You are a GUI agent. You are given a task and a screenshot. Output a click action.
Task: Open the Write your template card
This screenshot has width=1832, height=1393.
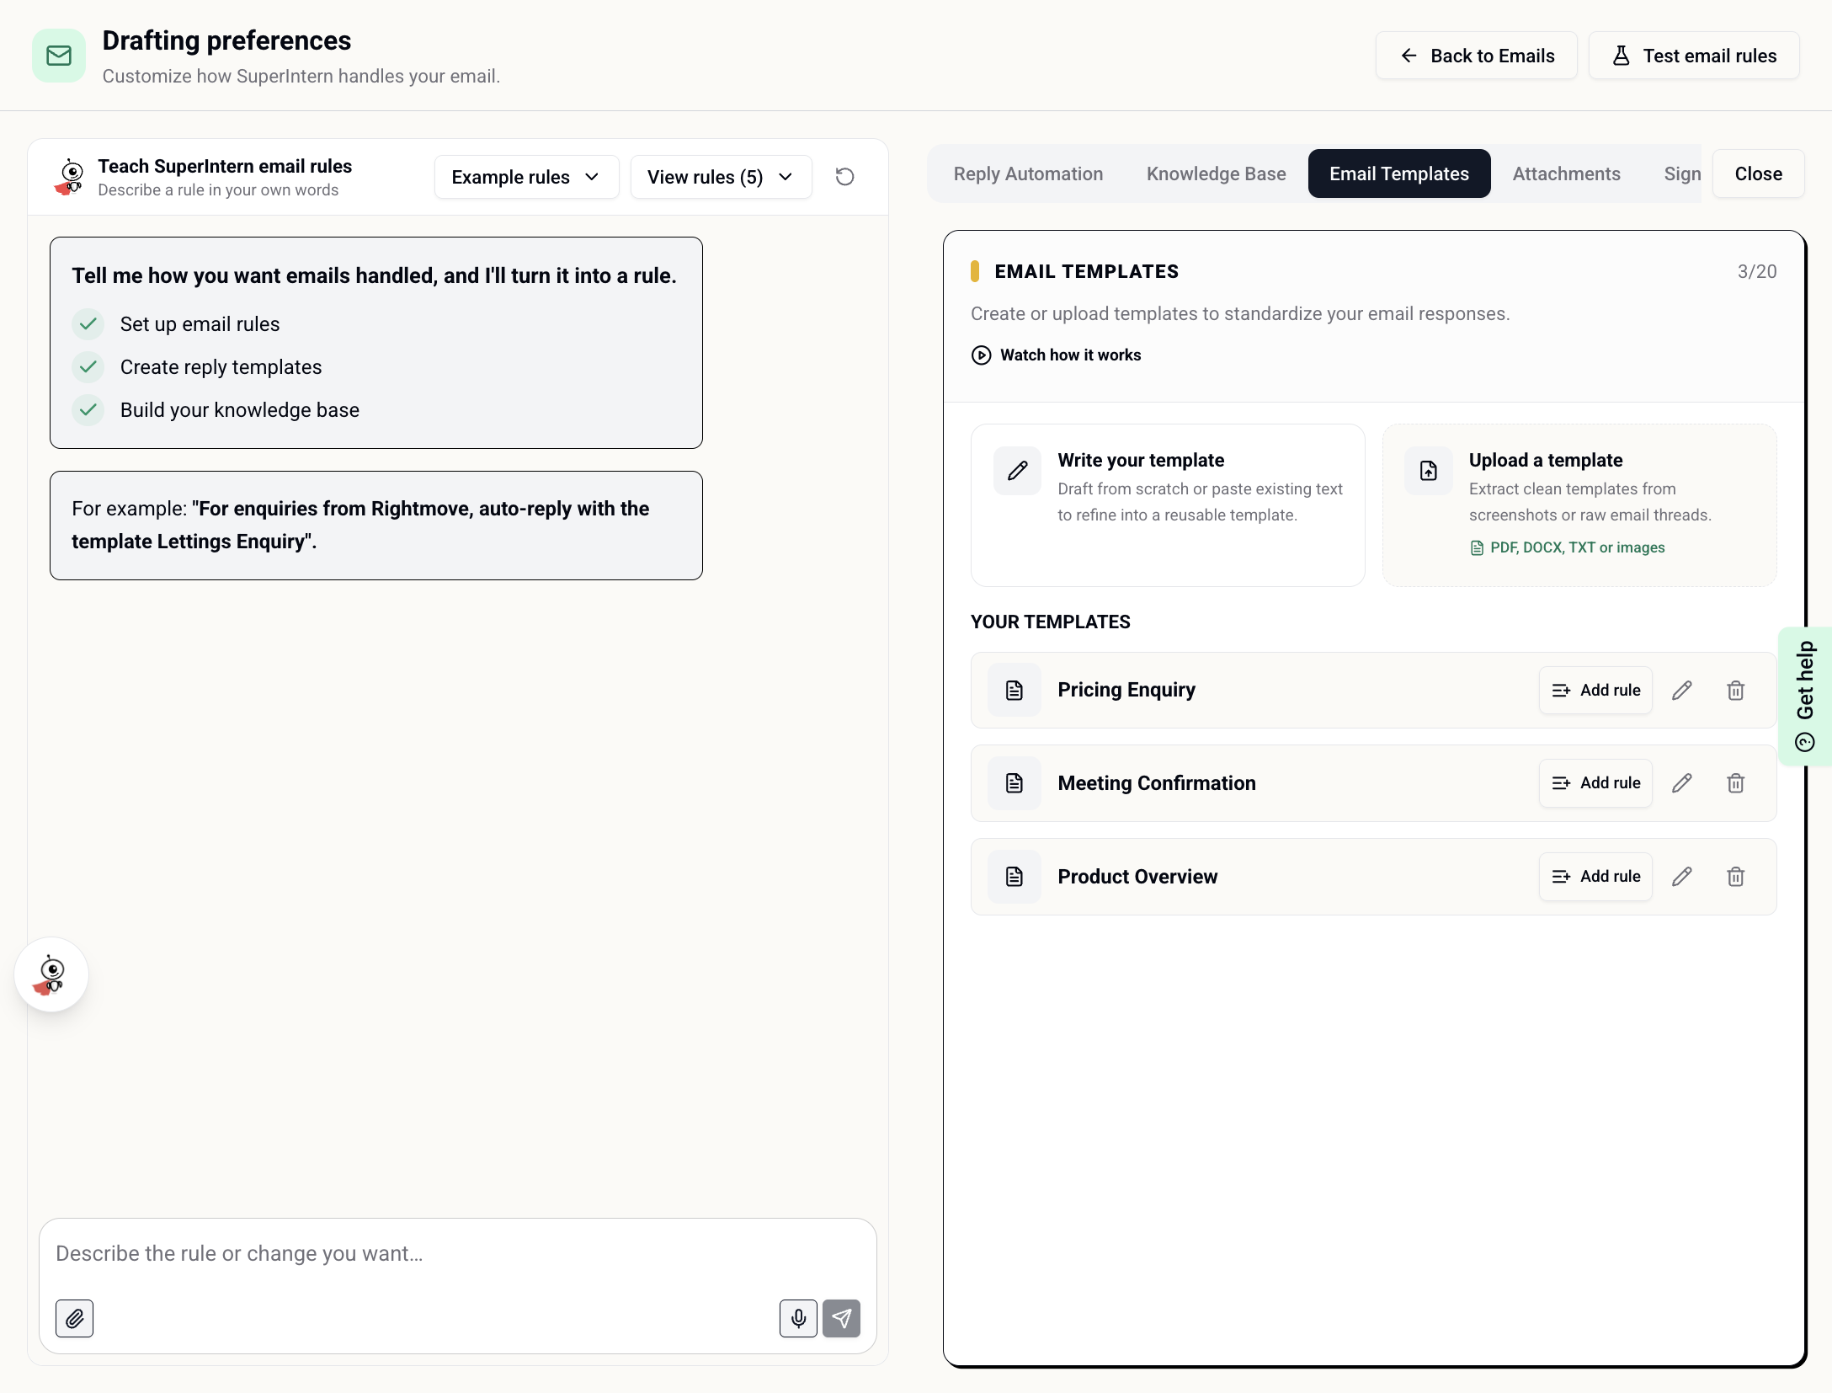(x=1168, y=505)
